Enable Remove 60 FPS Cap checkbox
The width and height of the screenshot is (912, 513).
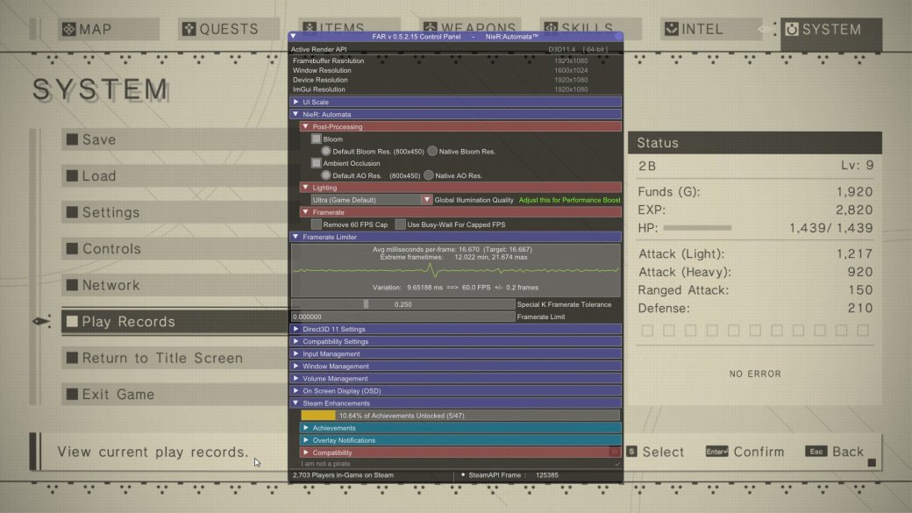pos(316,224)
